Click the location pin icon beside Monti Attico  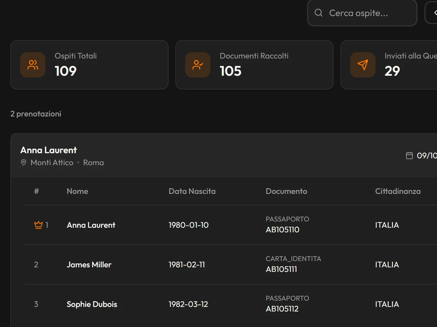pos(23,163)
